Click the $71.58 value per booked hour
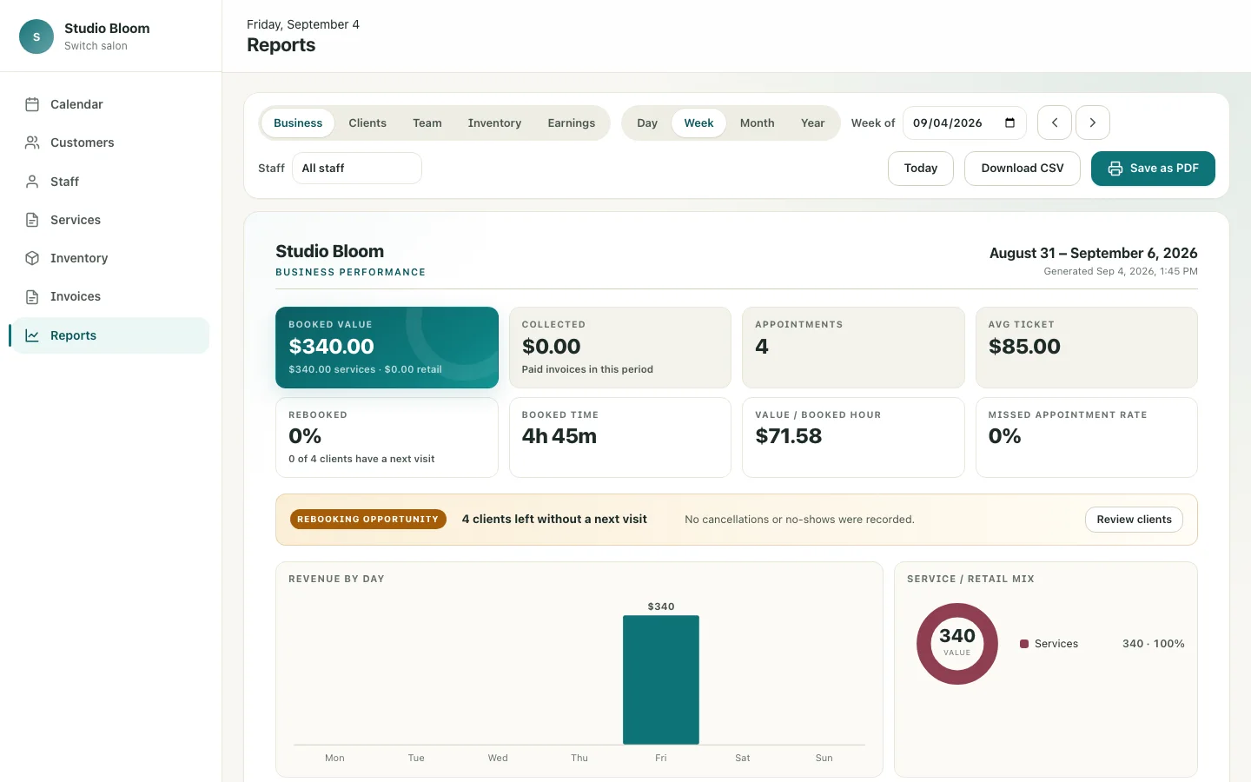1251x782 pixels. click(789, 436)
